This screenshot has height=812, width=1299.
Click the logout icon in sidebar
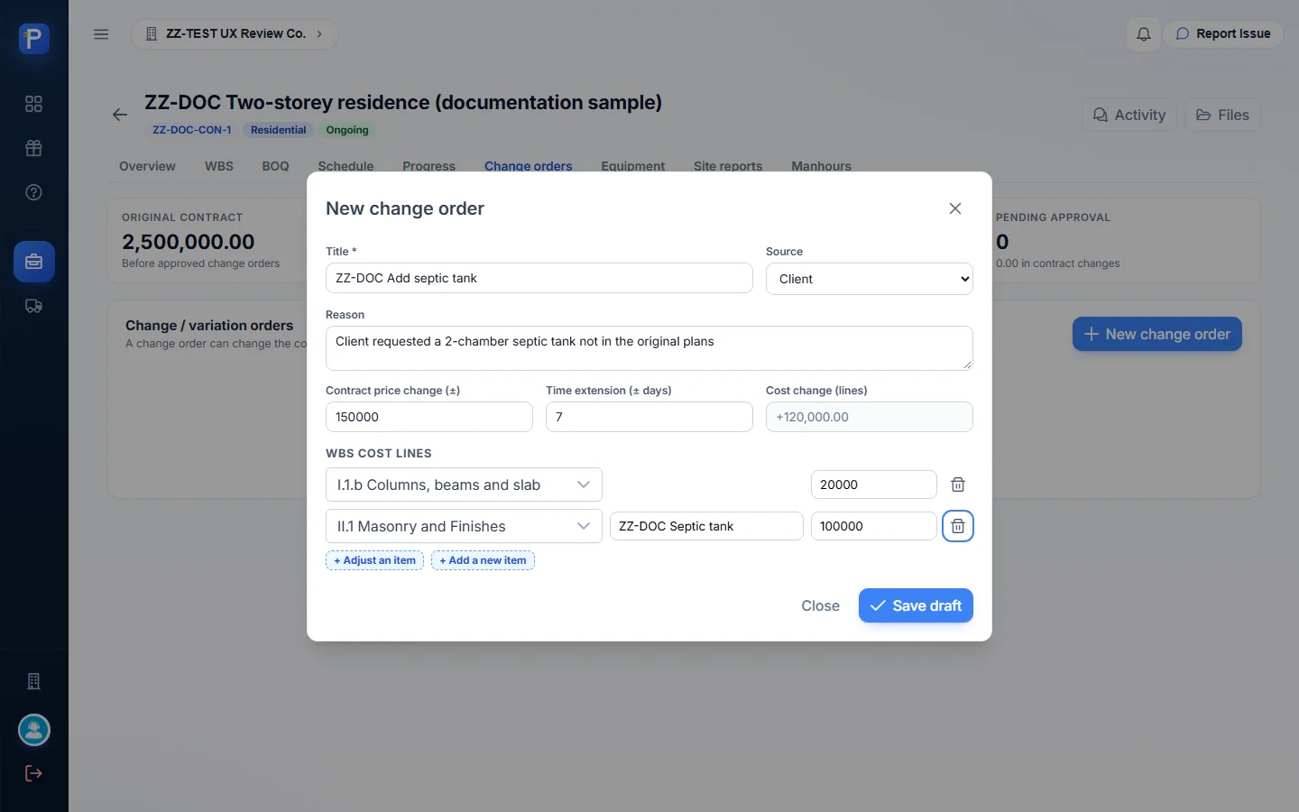coord(34,773)
